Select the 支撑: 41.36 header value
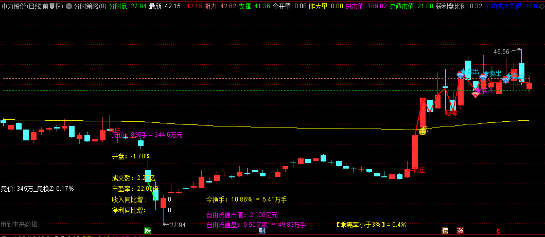Image resolution: width=545 pixels, height=237 pixels. (x=254, y=6)
